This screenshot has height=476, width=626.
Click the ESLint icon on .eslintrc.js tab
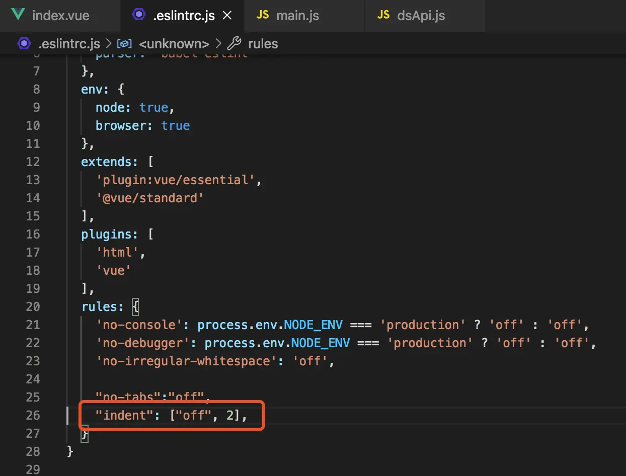coord(138,15)
